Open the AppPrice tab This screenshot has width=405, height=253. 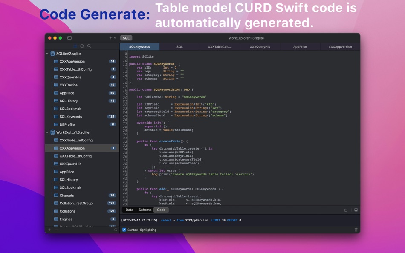(300, 47)
